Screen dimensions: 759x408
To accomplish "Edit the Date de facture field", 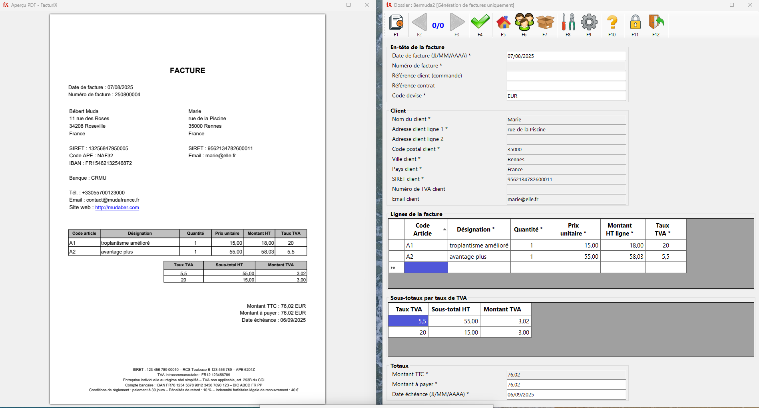I will tap(566, 56).
